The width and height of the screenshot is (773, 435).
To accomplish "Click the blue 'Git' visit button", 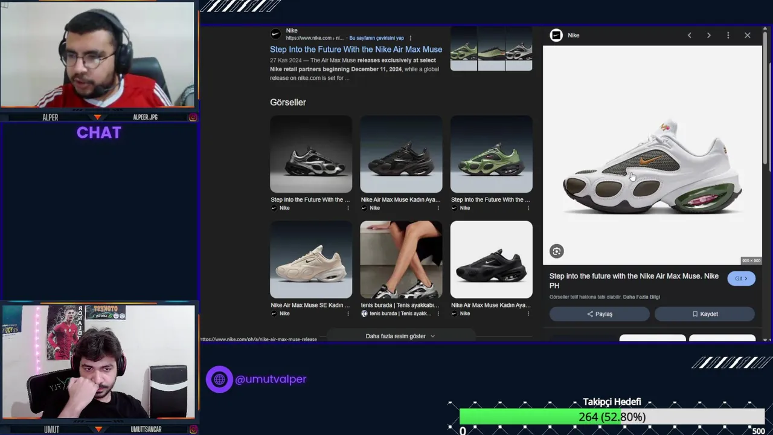I will (x=741, y=279).
